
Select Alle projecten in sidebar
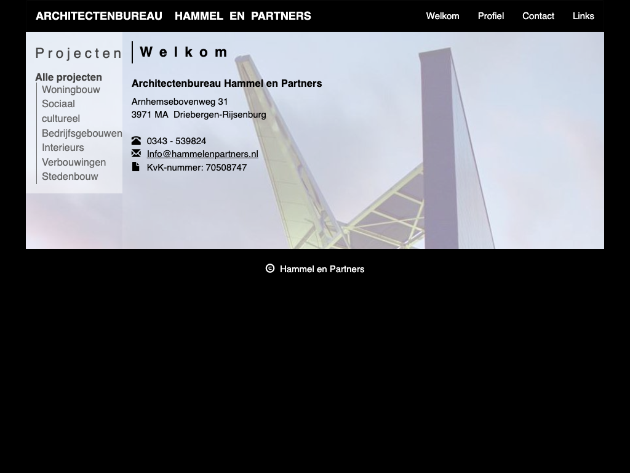coord(68,77)
